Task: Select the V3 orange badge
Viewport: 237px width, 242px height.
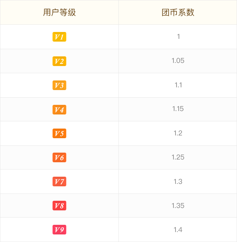Action: pos(59,85)
